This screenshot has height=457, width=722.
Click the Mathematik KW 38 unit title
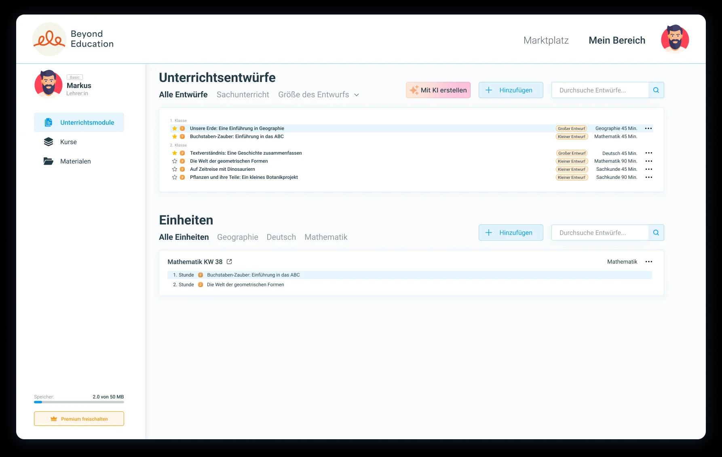pos(195,262)
